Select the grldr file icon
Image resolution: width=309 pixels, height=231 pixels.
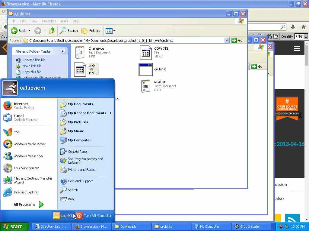(80, 69)
